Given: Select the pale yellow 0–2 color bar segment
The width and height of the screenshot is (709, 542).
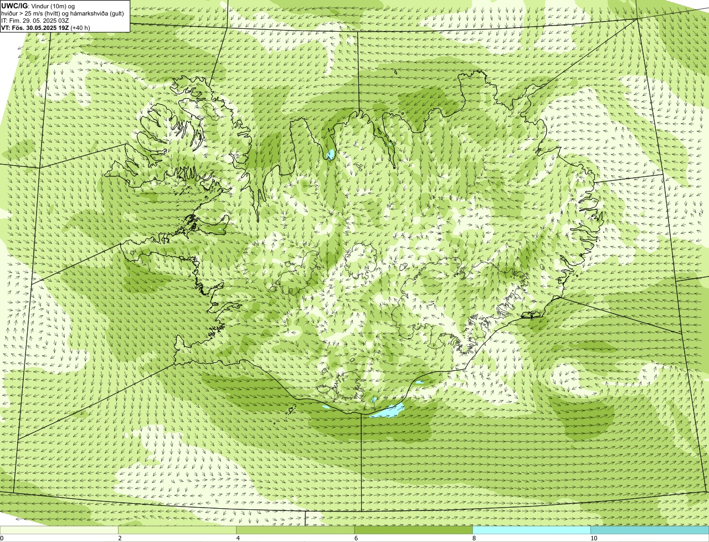Looking at the screenshot, I should click(59, 530).
